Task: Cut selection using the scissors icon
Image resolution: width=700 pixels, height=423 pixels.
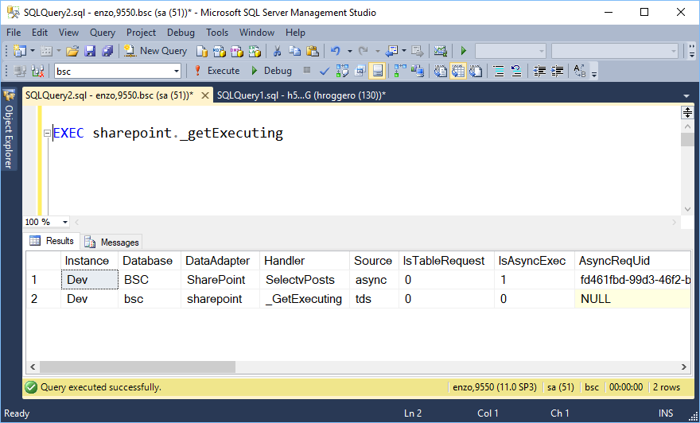Action: point(277,51)
